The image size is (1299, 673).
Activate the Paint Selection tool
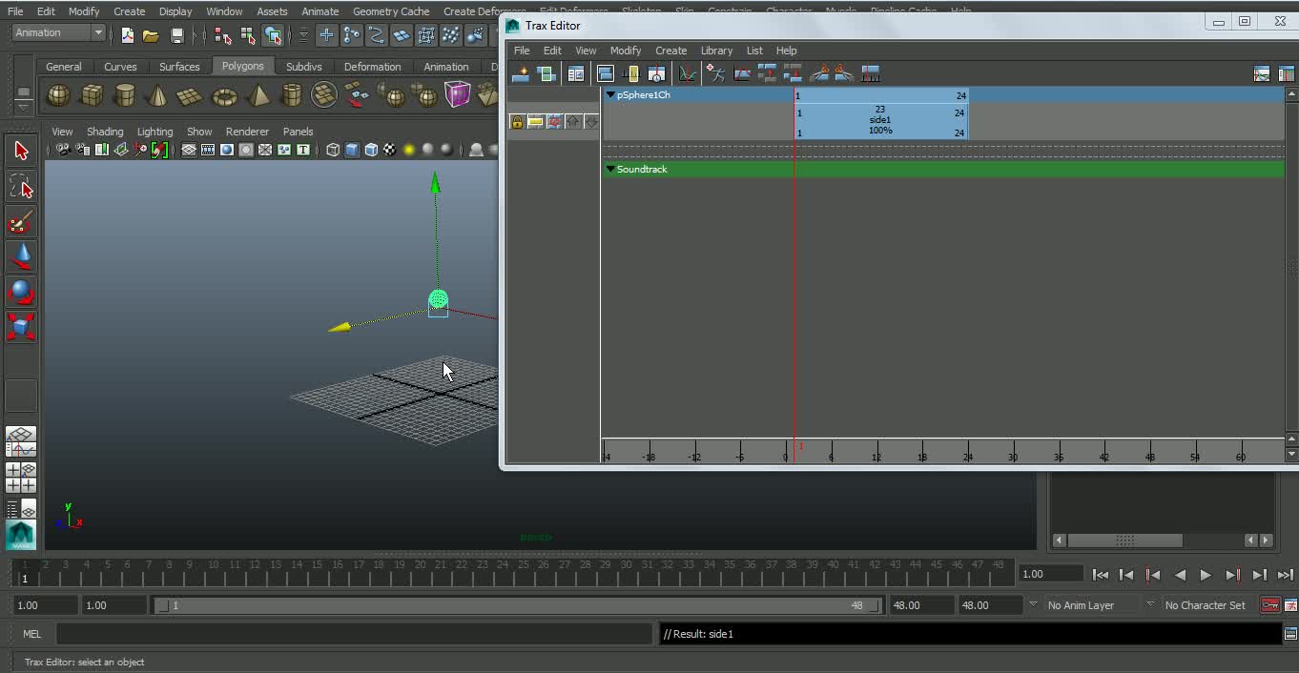coord(21,223)
